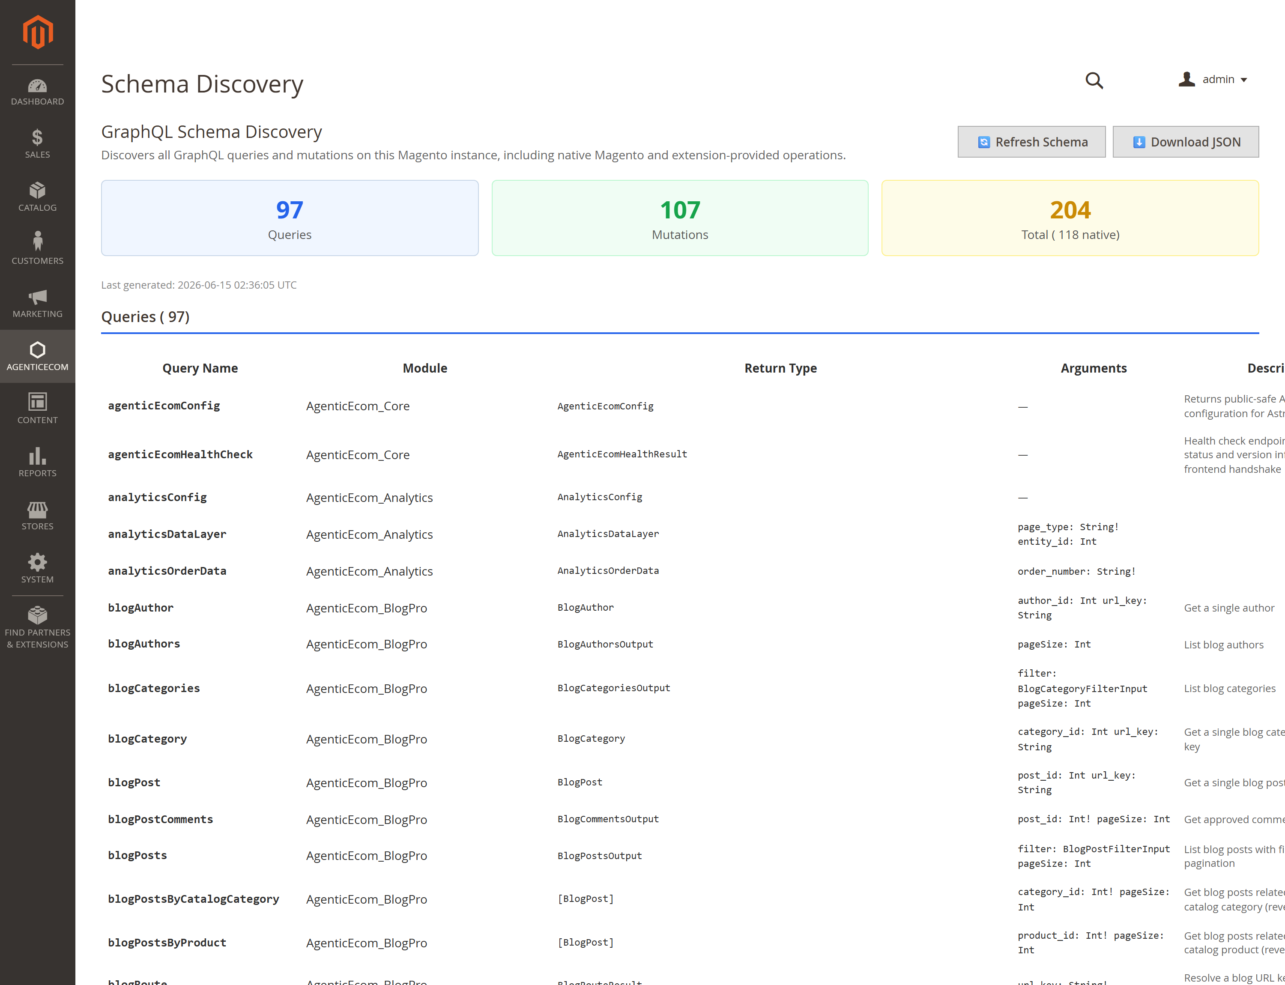This screenshot has height=985, width=1285.
Task: Open the AgenticEcom menu
Action: (x=38, y=356)
